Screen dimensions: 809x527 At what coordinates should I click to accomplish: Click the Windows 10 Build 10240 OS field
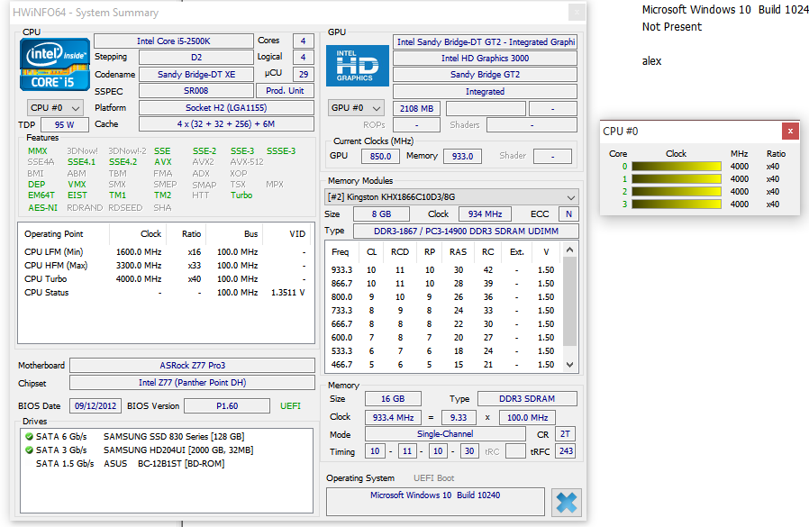click(x=435, y=501)
